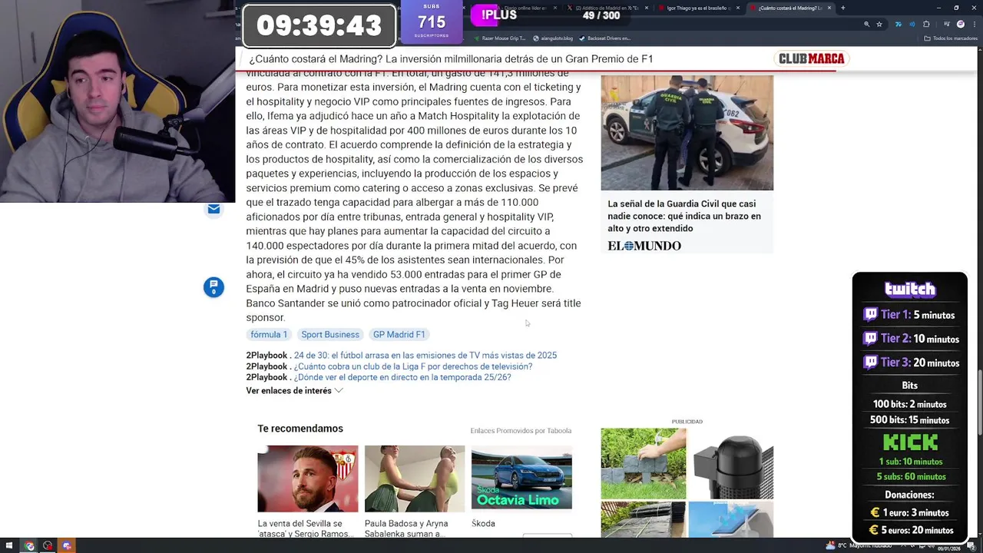This screenshot has height=553, width=983.
Task: Click the 715 subs counter
Action: 432,23
